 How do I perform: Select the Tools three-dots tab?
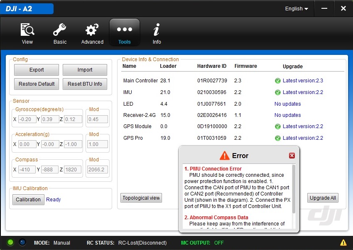[x=125, y=32]
